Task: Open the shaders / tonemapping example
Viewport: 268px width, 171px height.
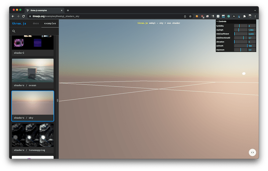Action: pos(33,138)
